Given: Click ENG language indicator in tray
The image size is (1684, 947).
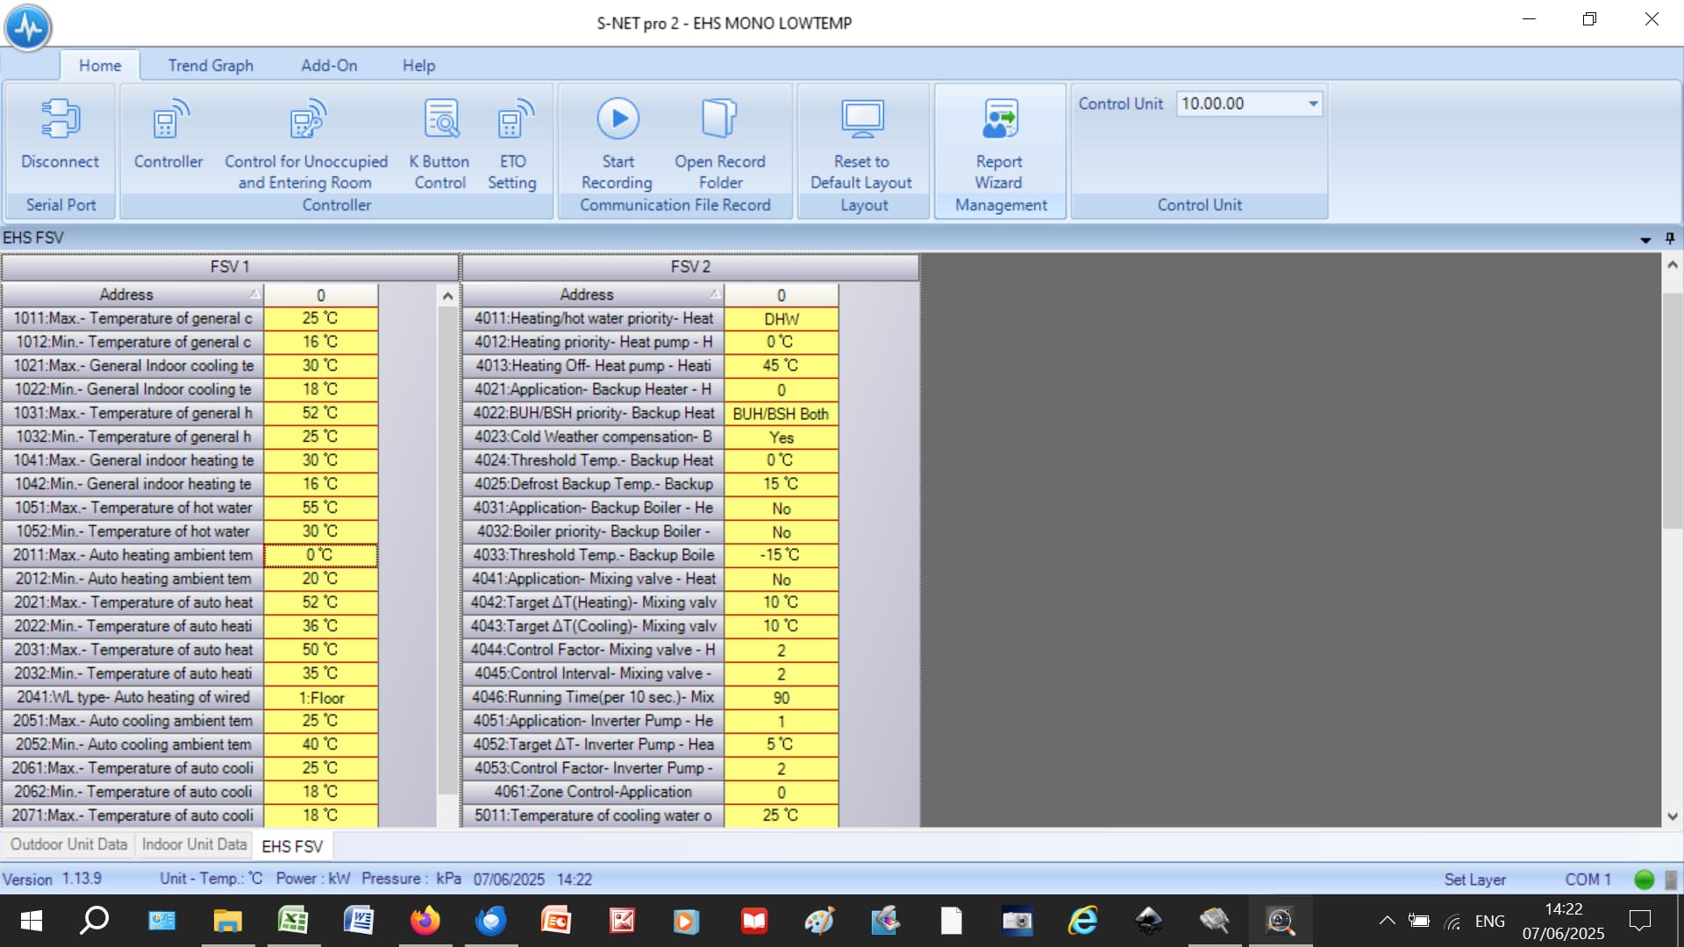Looking at the screenshot, I should click(1489, 921).
